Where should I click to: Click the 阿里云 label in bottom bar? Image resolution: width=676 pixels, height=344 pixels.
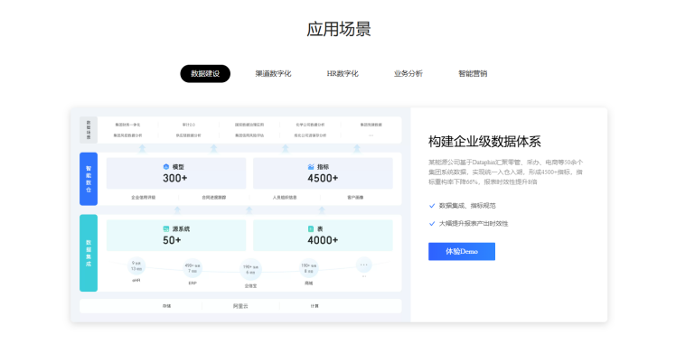(x=240, y=306)
